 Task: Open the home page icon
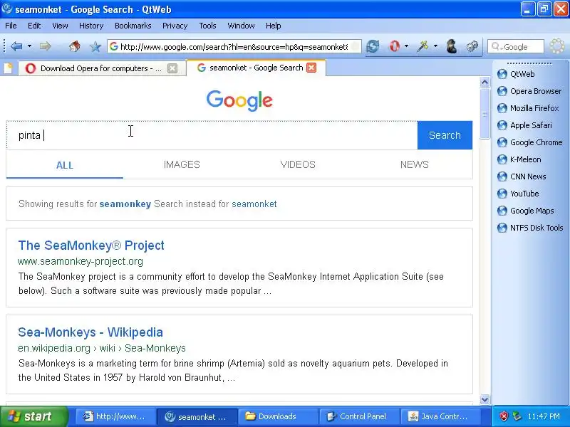coord(75,46)
